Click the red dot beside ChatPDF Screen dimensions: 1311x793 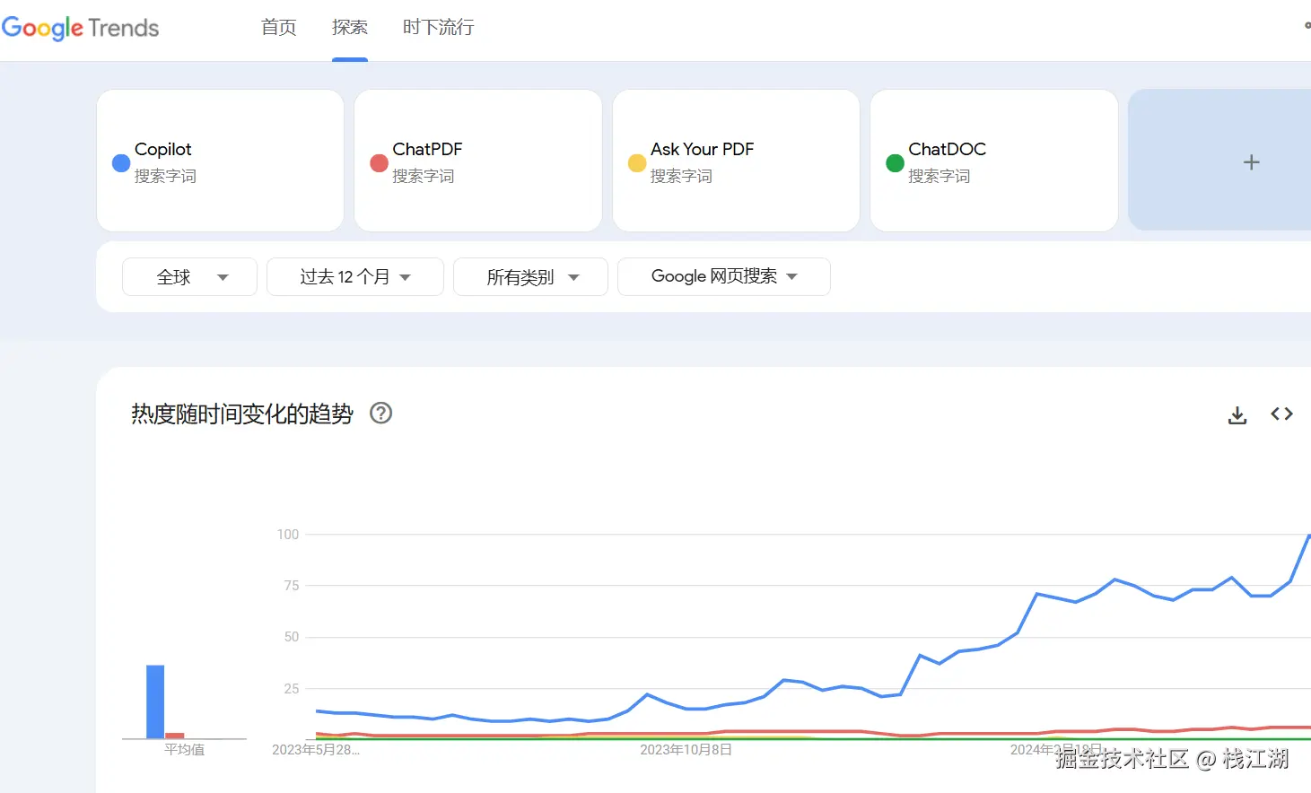379,162
